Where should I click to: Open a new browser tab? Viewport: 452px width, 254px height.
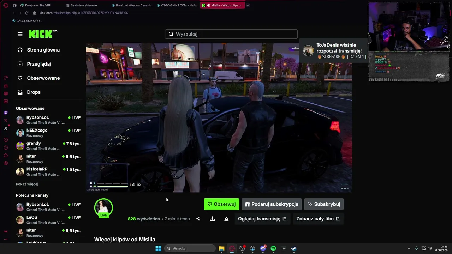(x=248, y=5)
